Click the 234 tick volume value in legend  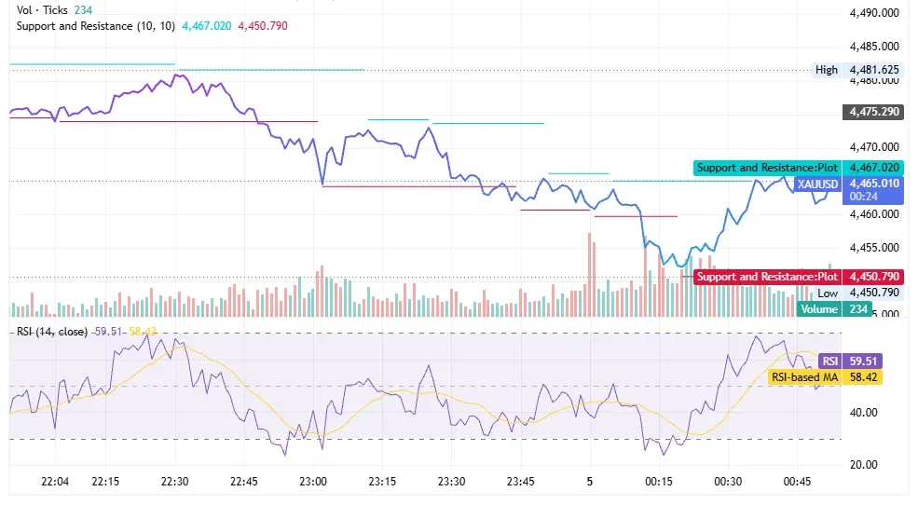[x=83, y=10]
